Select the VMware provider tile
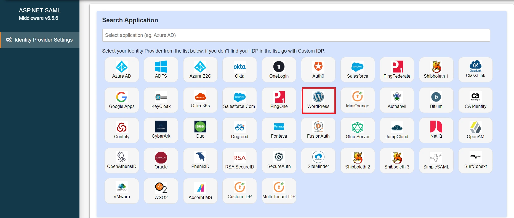The image size is (514, 218). click(x=122, y=191)
